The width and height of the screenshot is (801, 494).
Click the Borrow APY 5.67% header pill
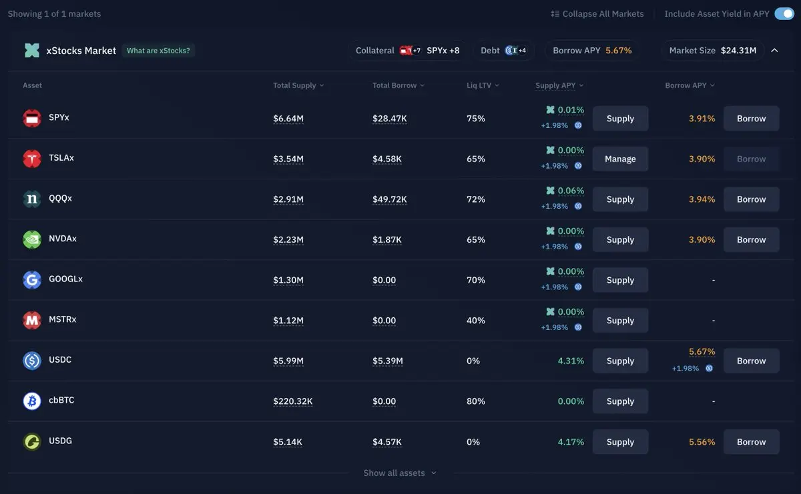point(592,51)
